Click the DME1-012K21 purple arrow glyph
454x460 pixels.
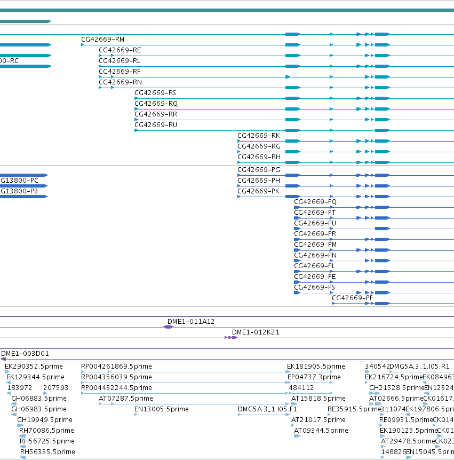point(231,338)
